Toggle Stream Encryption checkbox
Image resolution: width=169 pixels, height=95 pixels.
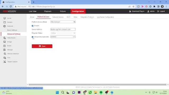pos(32,37)
